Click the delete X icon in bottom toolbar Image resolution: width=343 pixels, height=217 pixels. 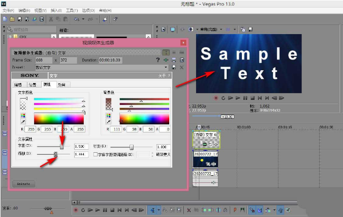tap(189, 210)
